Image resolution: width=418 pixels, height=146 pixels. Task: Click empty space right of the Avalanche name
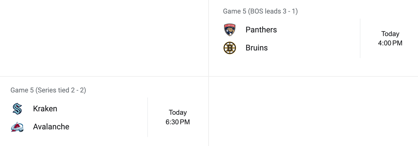(107, 127)
